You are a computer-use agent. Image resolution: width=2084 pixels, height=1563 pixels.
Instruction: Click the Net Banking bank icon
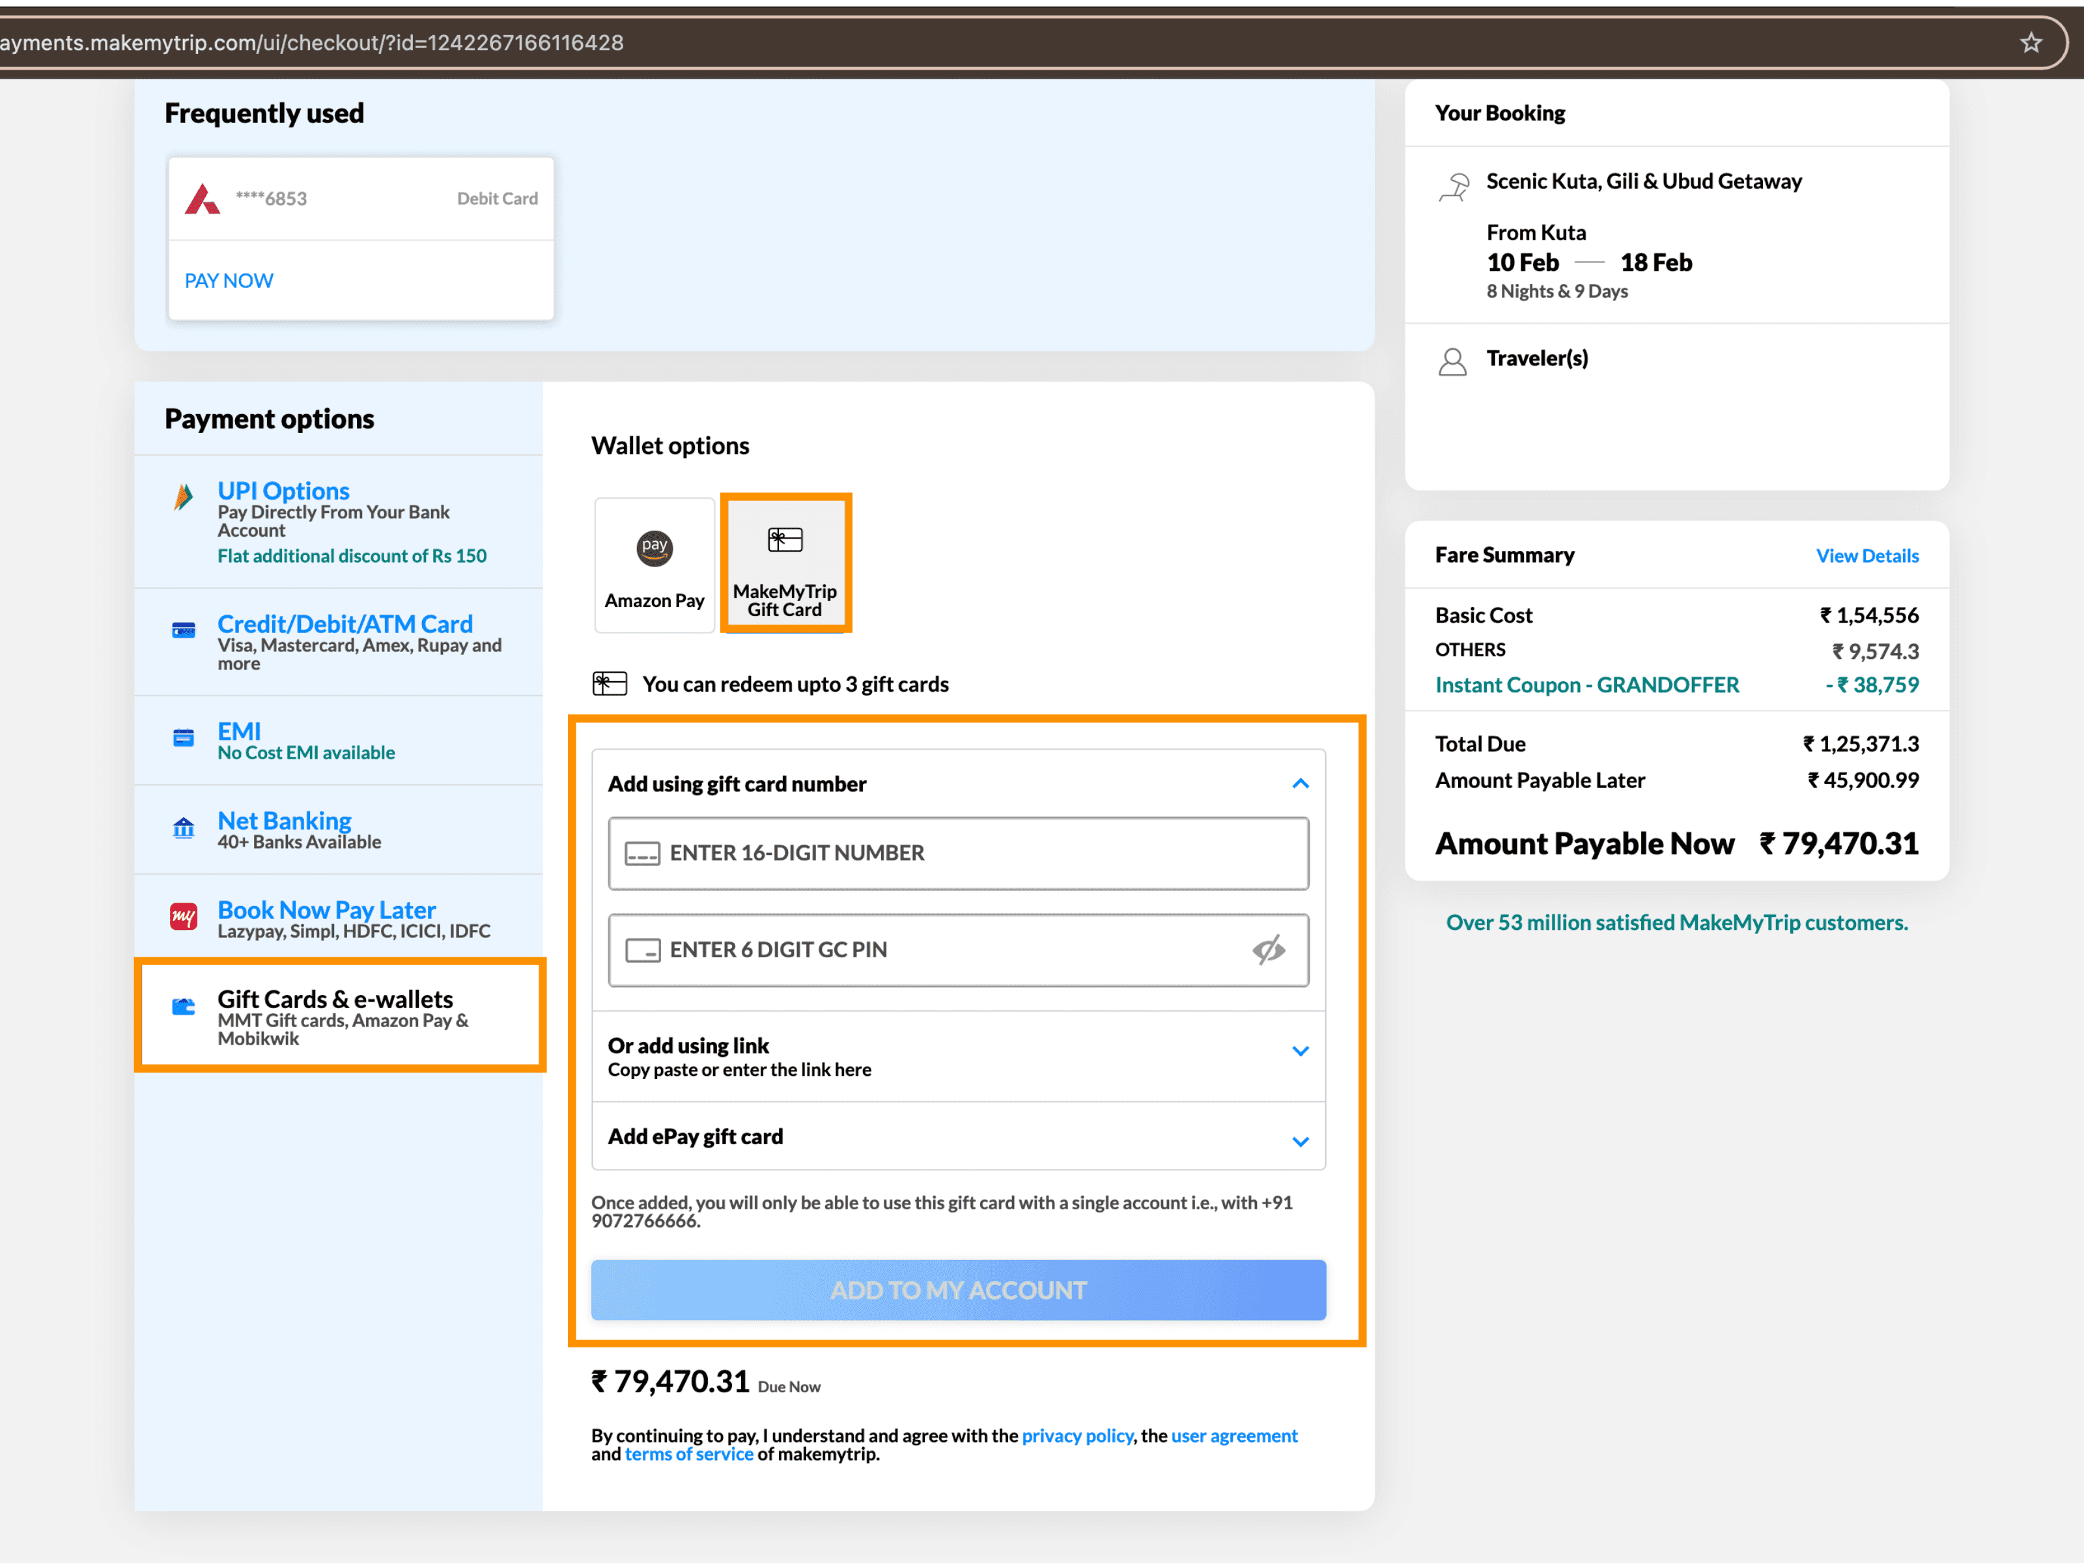point(184,828)
